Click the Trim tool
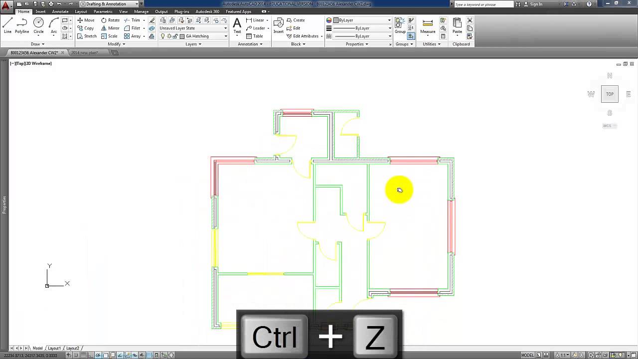638x359 pixels. [132, 20]
